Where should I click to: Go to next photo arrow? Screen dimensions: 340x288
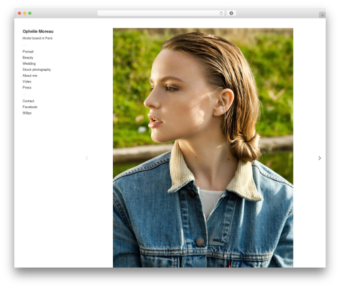[320, 158]
